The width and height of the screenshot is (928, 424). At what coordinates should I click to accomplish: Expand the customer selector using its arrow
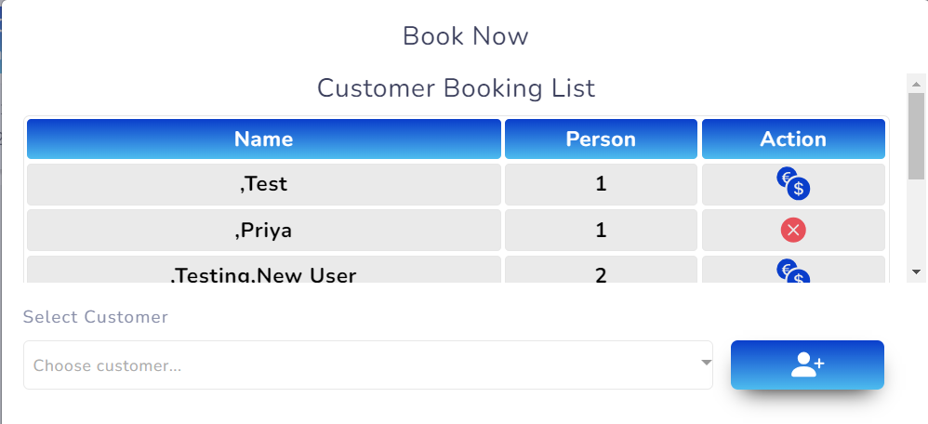(706, 363)
